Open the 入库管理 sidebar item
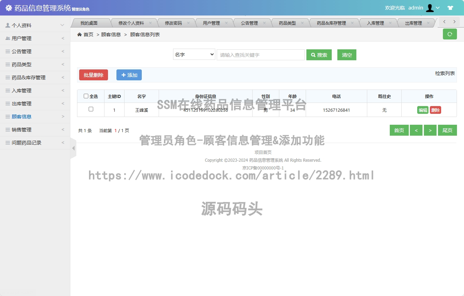The width and height of the screenshot is (464, 296). (35, 91)
